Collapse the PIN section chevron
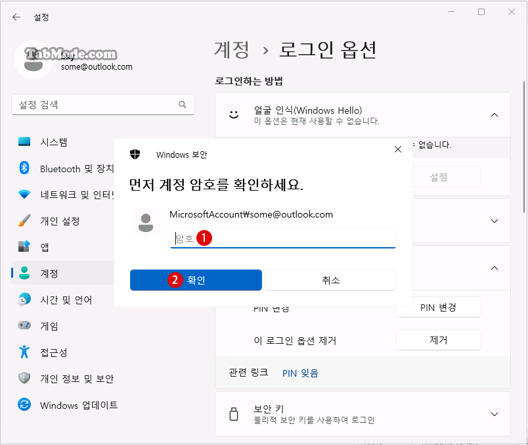The height and width of the screenshot is (445, 528). tap(495, 268)
